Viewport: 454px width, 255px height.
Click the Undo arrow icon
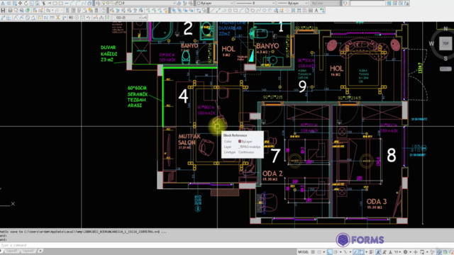(48, 11)
